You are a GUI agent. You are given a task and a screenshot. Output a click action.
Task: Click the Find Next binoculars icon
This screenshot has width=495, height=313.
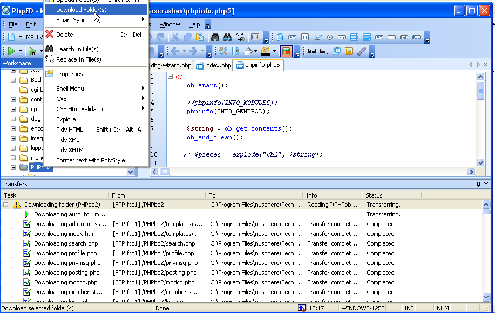[x=227, y=37]
